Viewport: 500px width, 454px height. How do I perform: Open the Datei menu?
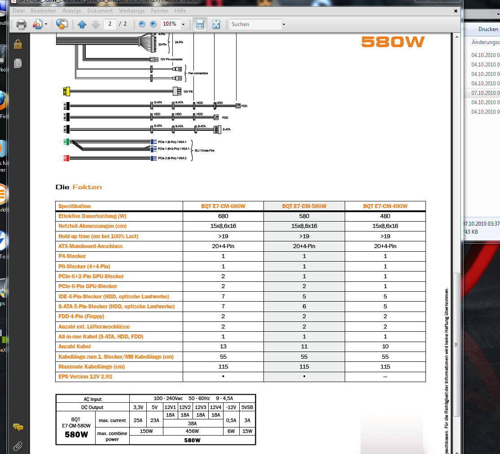(x=18, y=11)
